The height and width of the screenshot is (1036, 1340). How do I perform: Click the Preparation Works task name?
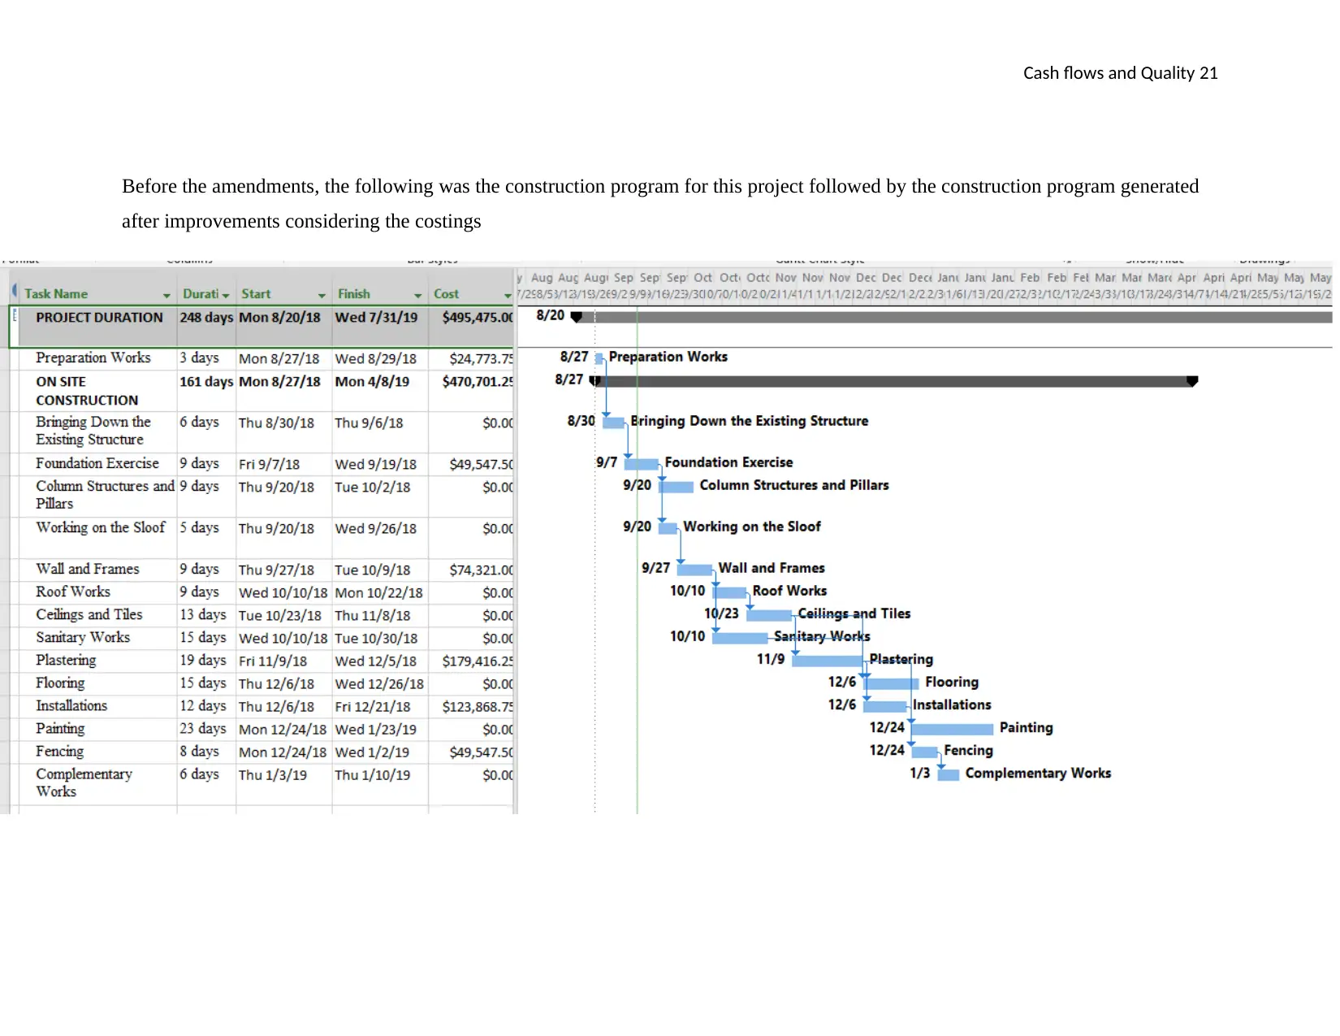tap(93, 358)
